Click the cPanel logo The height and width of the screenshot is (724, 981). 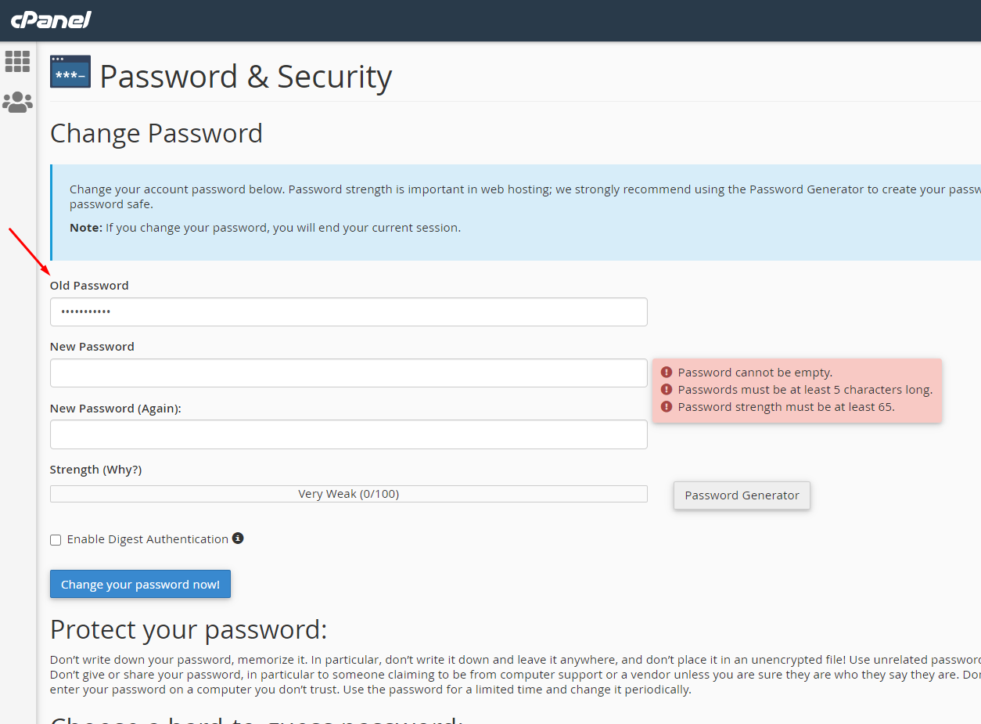[x=51, y=20]
